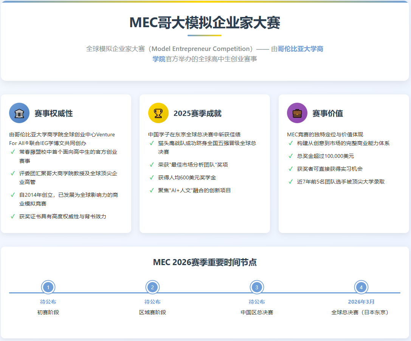The image size is (411, 341).
Task: Click the 全球总决赛（日本东京） stage label
Action: tap(361, 312)
